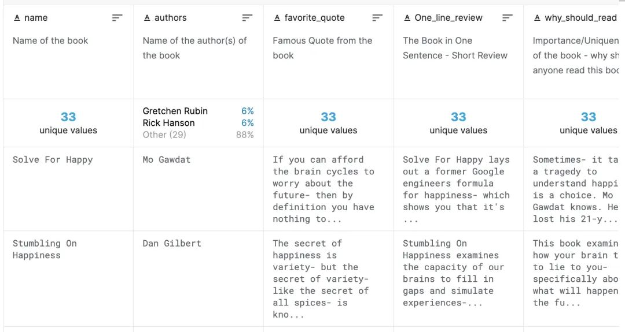Image resolution: width=625 pixels, height=332 pixels.
Task: Click the why_should_read column type icon
Action: (x=538, y=18)
